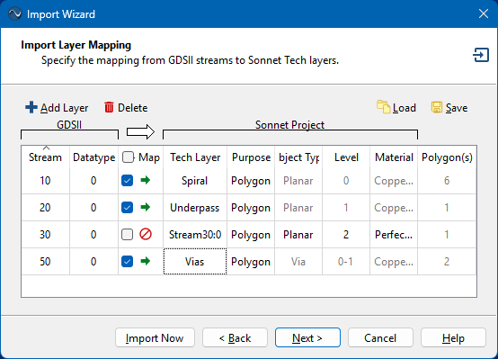
Task: Click Purpose Polygon cell in Stream30:0 row
Action: 251,235
